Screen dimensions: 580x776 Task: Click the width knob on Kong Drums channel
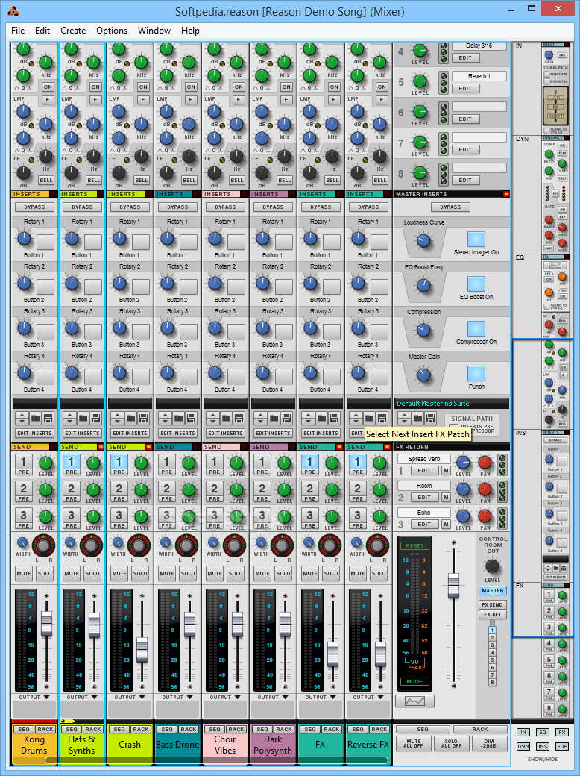pyautogui.click(x=22, y=542)
